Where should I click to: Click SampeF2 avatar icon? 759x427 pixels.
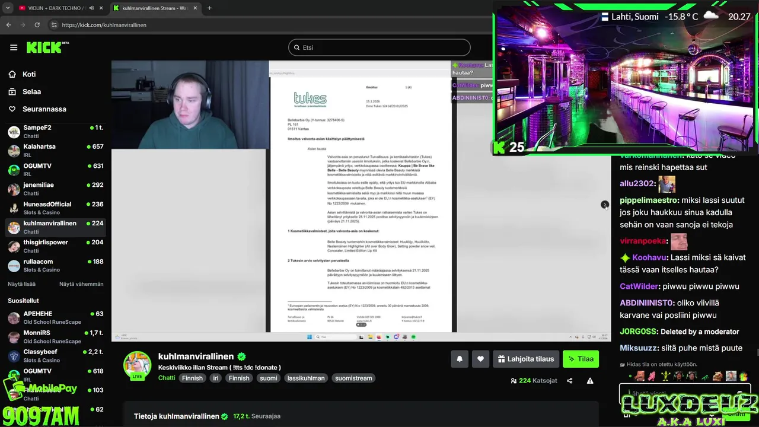click(14, 132)
